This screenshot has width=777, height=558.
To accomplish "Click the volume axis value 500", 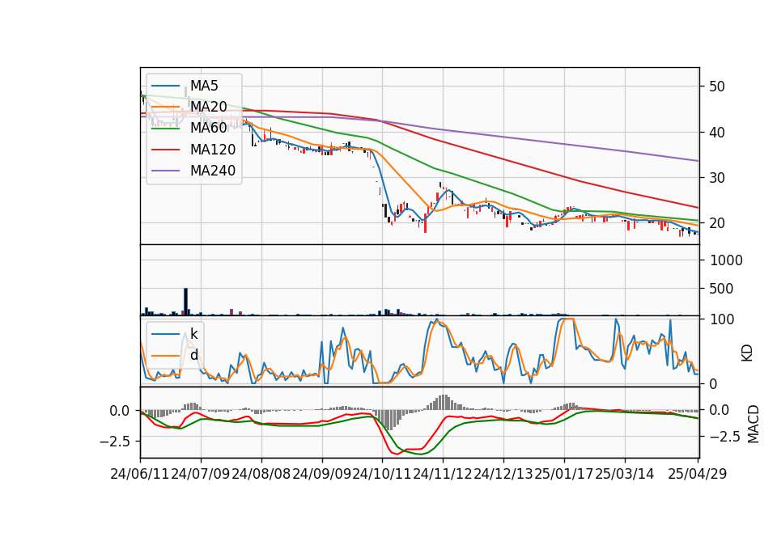I will (721, 289).
